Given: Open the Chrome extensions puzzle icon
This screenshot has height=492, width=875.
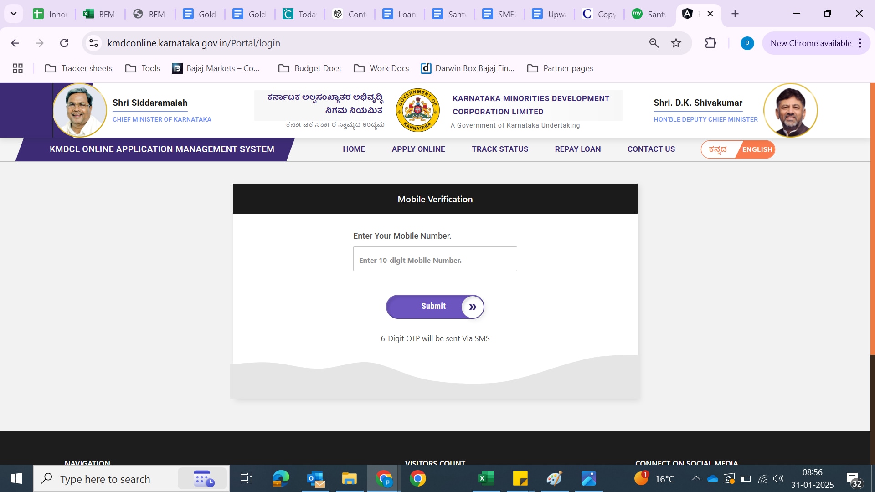Looking at the screenshot, I should coord(710,43).
